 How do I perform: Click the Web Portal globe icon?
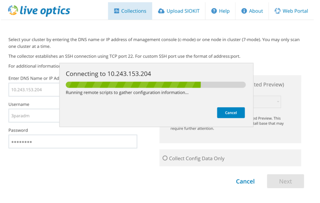pyautogui.click(x=277, y=11)
